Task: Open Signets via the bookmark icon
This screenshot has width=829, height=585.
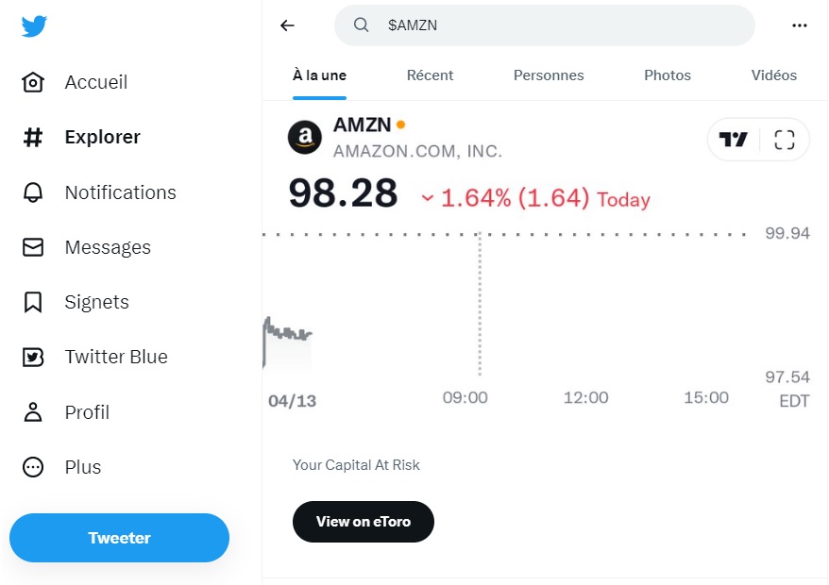Action: [x=33, y=302]
